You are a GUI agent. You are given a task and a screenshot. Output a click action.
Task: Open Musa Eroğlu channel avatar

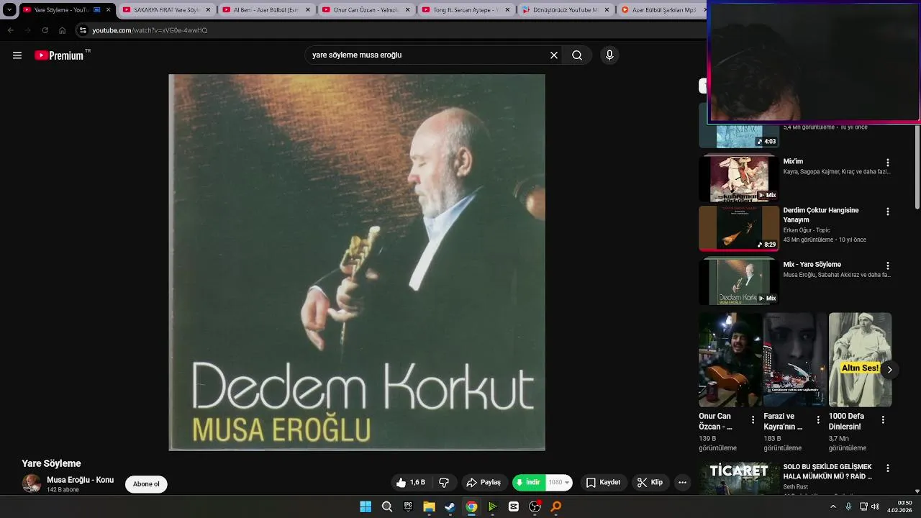click(31, 483)
